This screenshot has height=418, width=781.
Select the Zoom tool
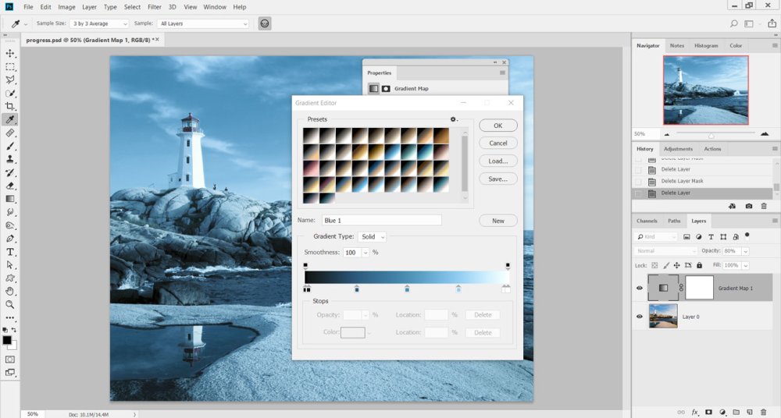tap(10, 305)
